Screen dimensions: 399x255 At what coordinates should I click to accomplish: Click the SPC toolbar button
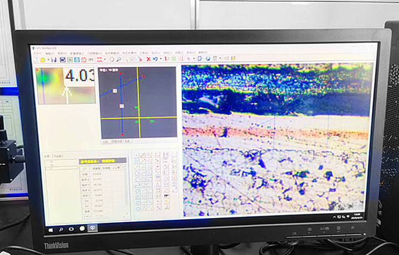(x=91, y=60)
